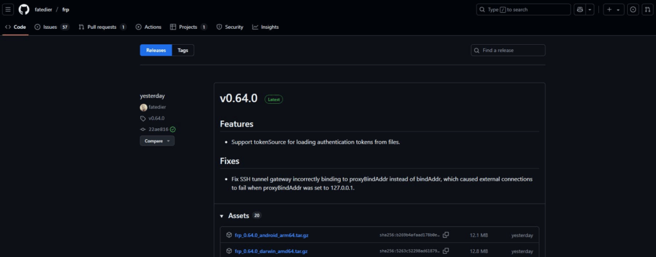
Task: Click the package icon for android_arm64 asset
Action: point(229,235)
